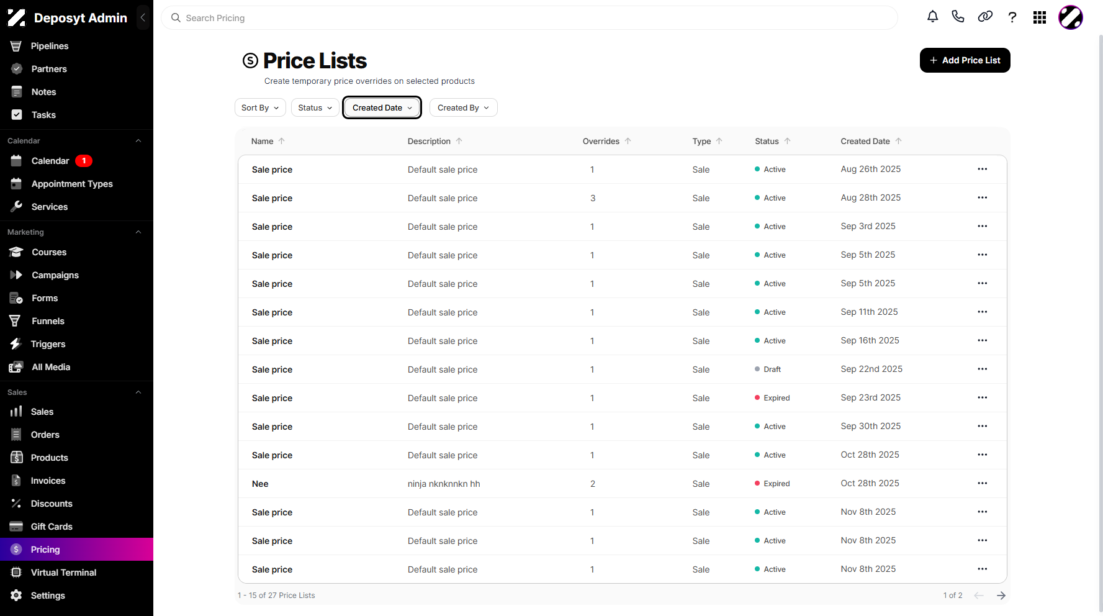Screen dimensions: 1103x616
Task: Open the Status filter dropdown
Action: (x=315, y=107)
